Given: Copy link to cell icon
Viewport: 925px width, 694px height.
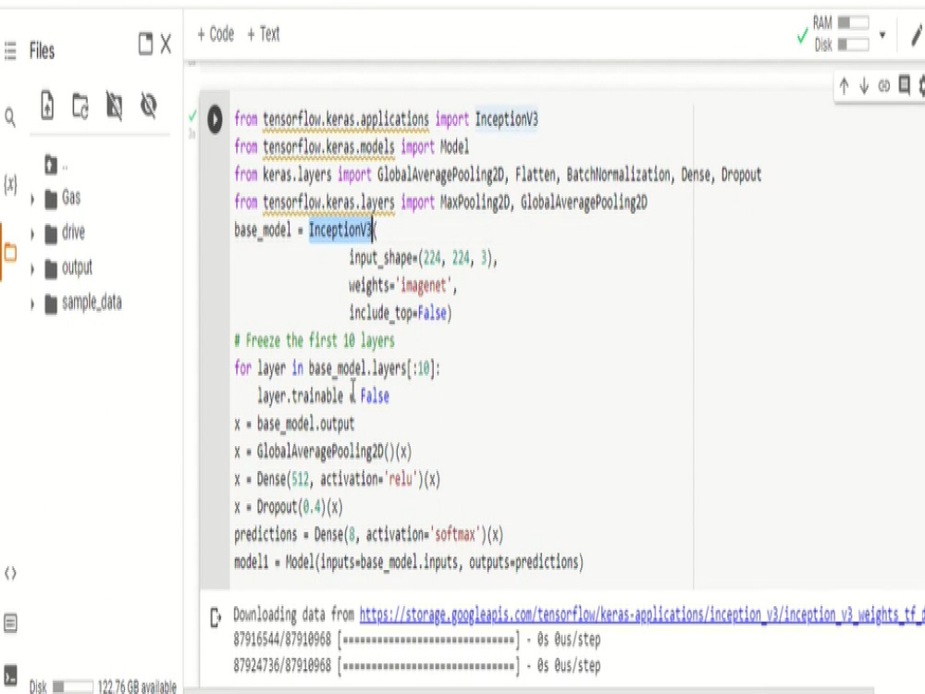Looking at the screenshot, I should pyautogui.click(x=883, y=86).
